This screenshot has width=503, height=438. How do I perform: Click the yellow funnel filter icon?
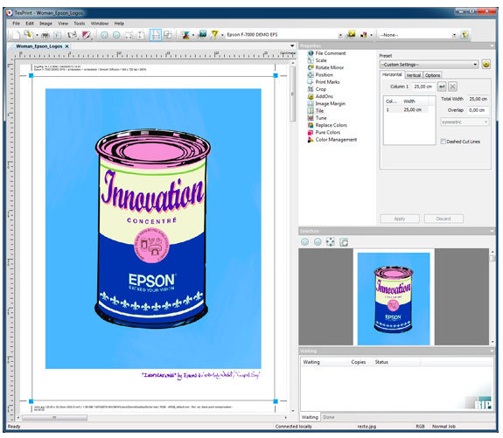[214, 34]
